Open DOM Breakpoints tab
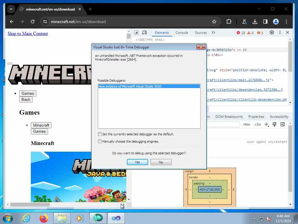This screenshot has width=298, height=224. (x=229, y=117)
